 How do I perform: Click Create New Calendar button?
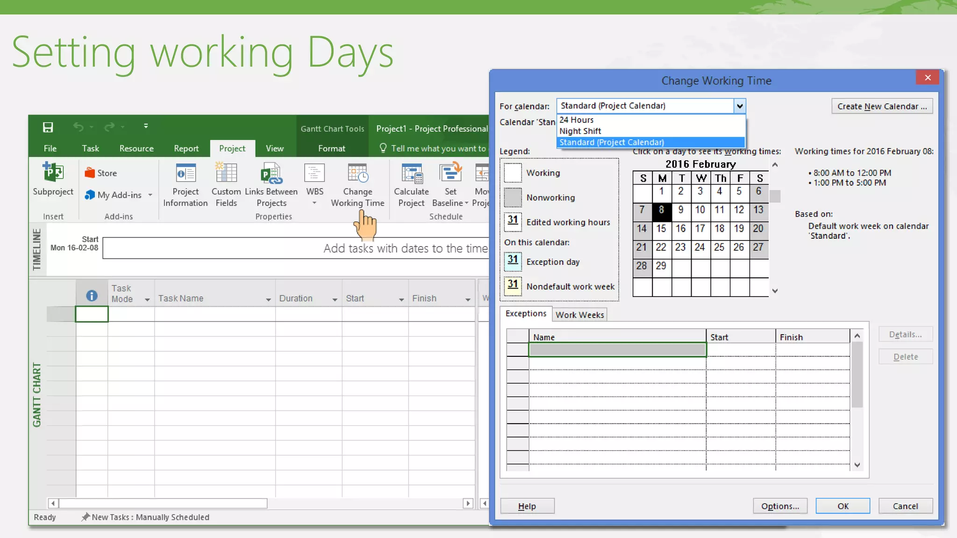[882, 106]
